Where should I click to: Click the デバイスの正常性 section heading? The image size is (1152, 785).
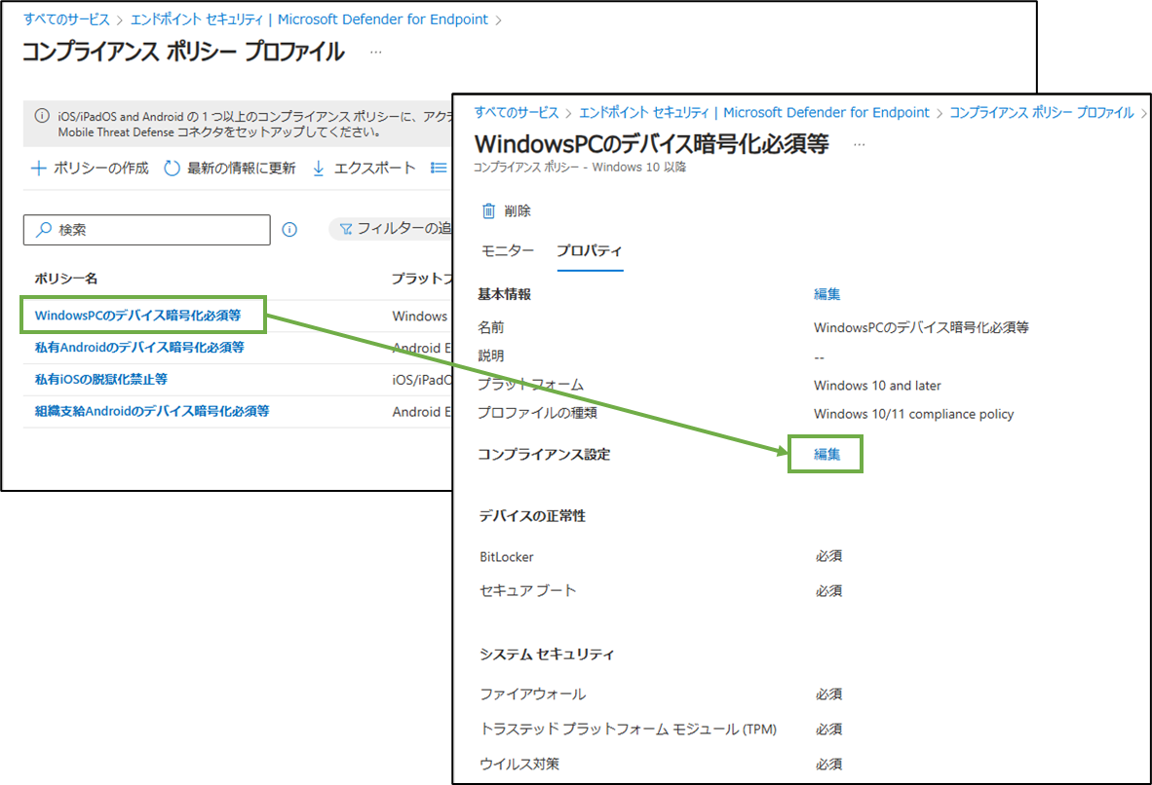coord(532,516)
